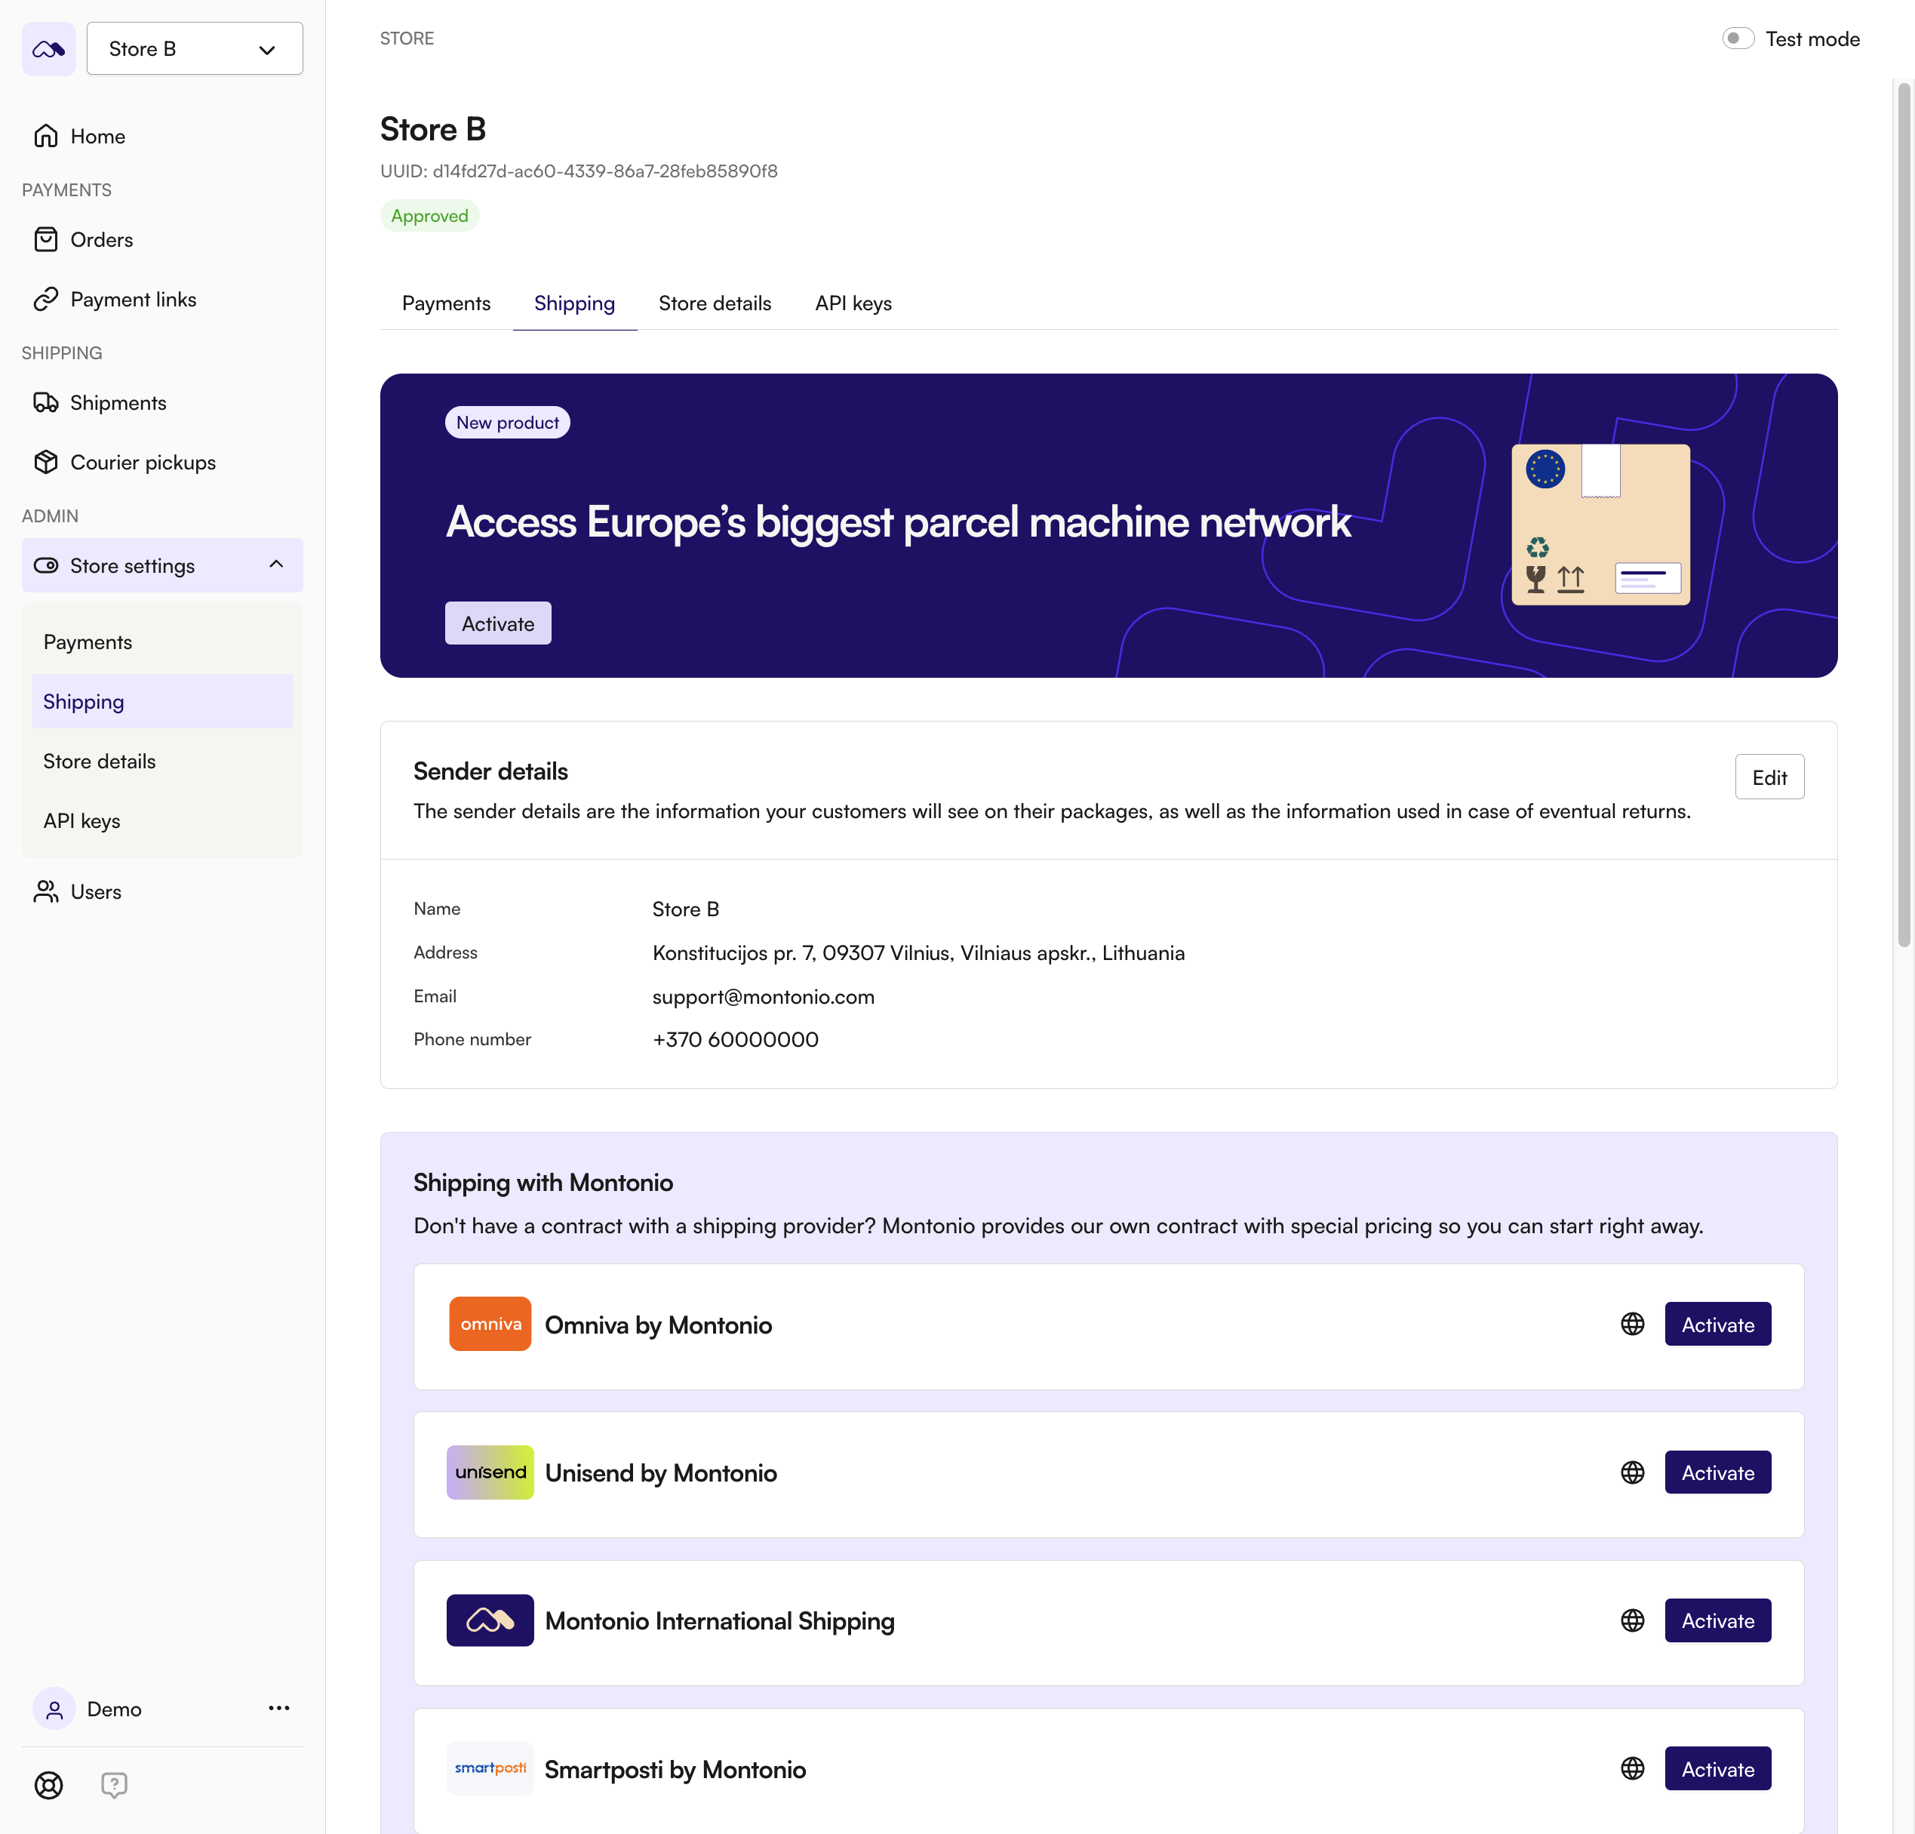Click globe icon for Smartposti by Montonio
Viewport: 1915px width, 1834px height.
pos(1631,1768)
